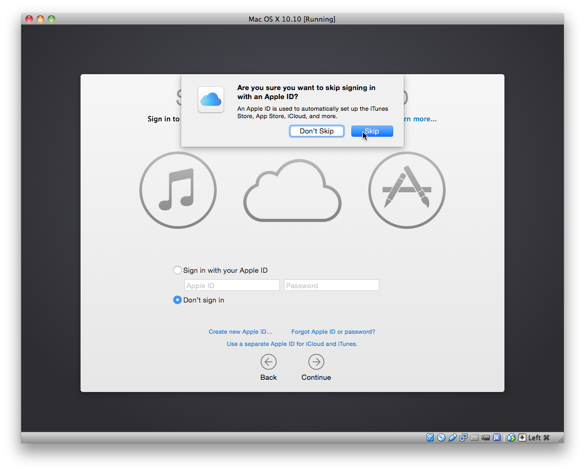Click the network adapters status icon
The height and width of the screenshot is (472, 585).
pyautogui.click(x=463, y=438)
